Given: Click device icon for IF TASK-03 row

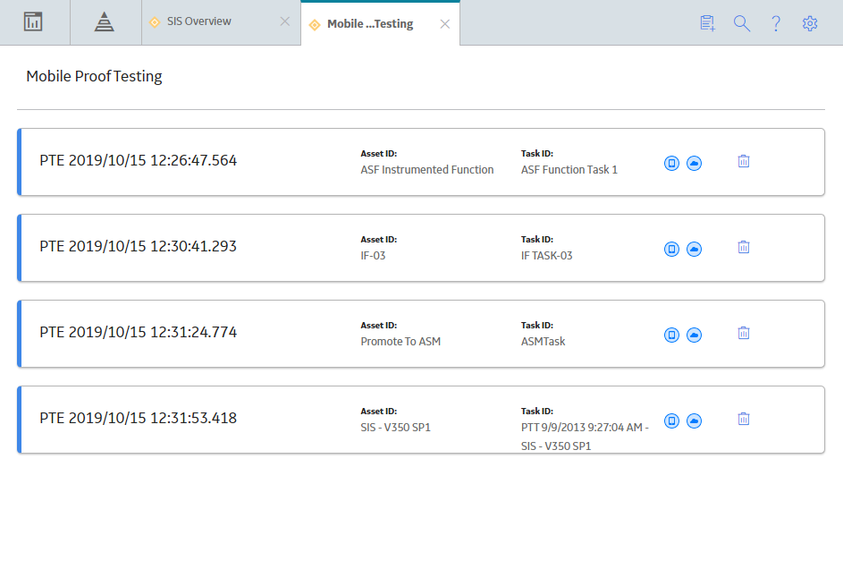Looking at the screenshot, I should [671, 249].
